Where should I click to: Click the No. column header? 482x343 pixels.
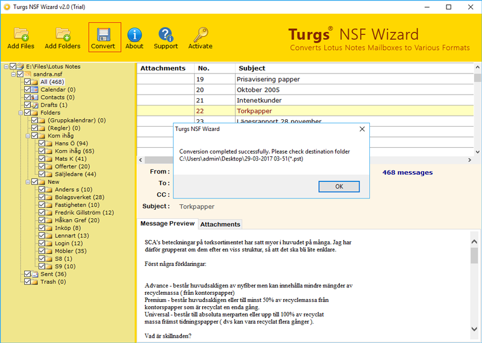coord(214,68)
